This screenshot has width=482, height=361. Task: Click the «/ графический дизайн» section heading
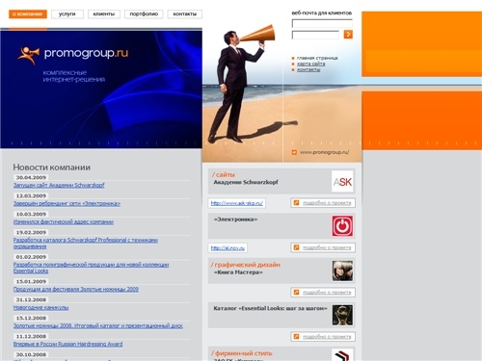click(246, 265)
